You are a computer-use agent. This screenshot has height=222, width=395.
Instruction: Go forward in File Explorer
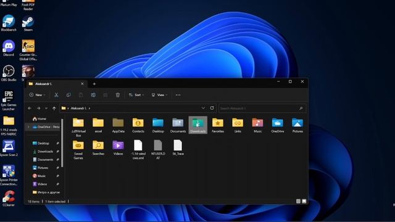pos(38,109)
